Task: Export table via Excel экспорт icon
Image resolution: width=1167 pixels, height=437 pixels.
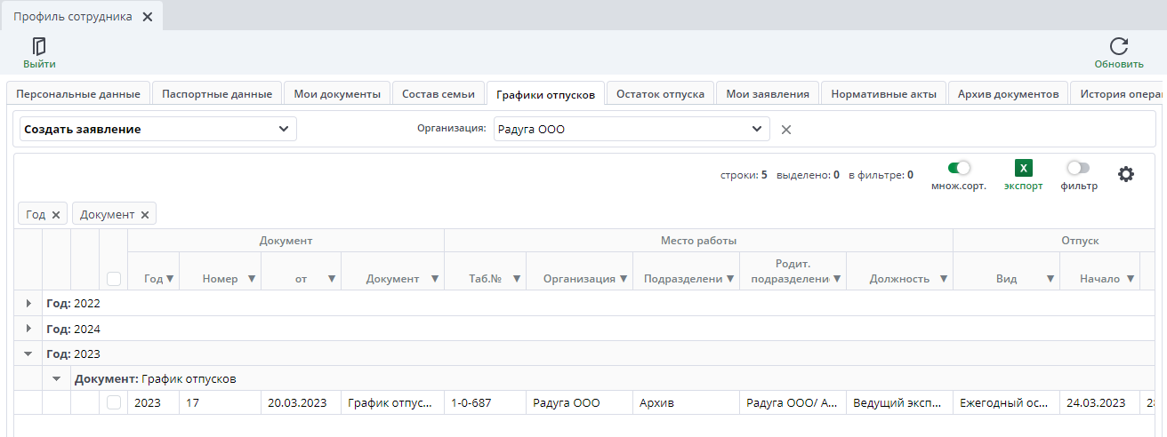Action: 1024,169
